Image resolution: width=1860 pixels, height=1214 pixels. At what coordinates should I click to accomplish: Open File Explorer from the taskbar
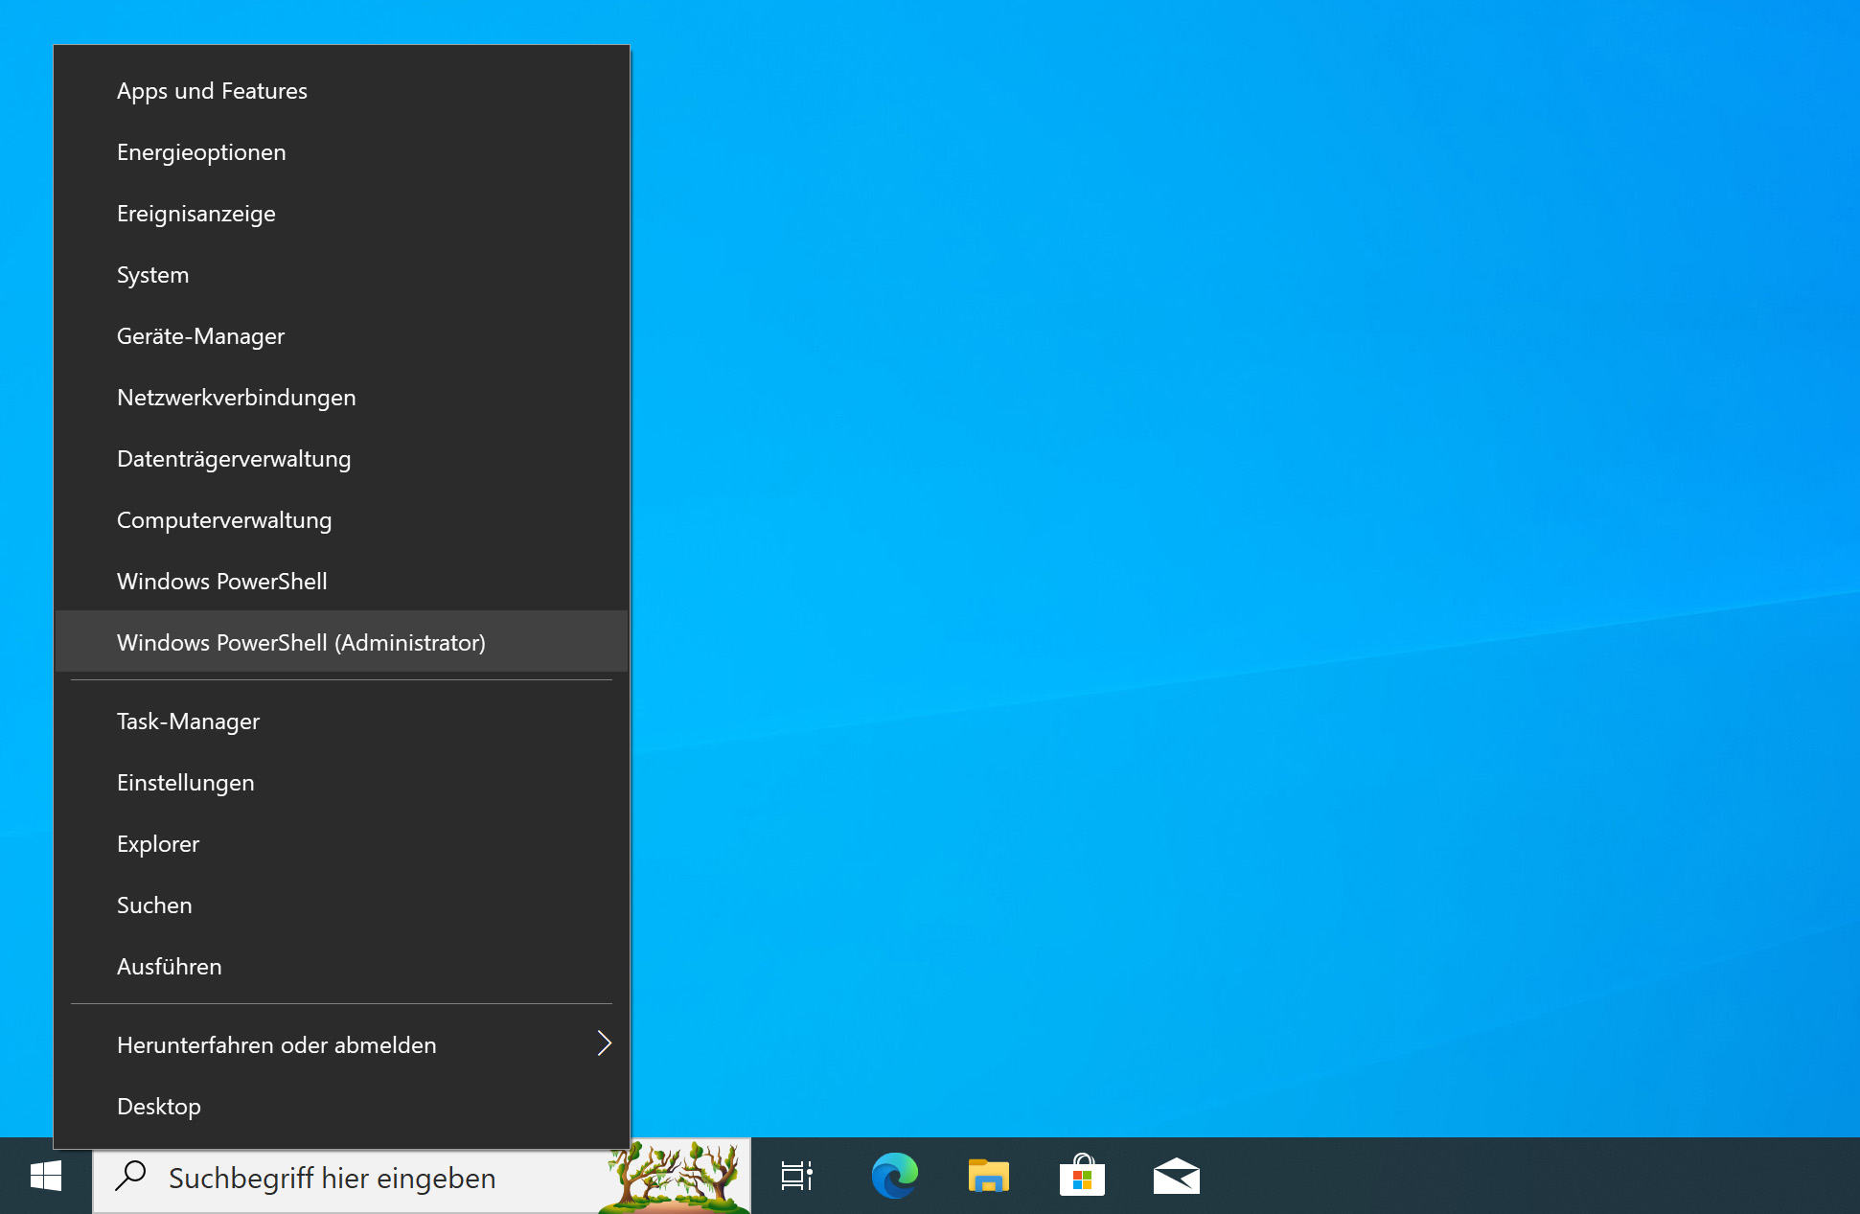988,1176
